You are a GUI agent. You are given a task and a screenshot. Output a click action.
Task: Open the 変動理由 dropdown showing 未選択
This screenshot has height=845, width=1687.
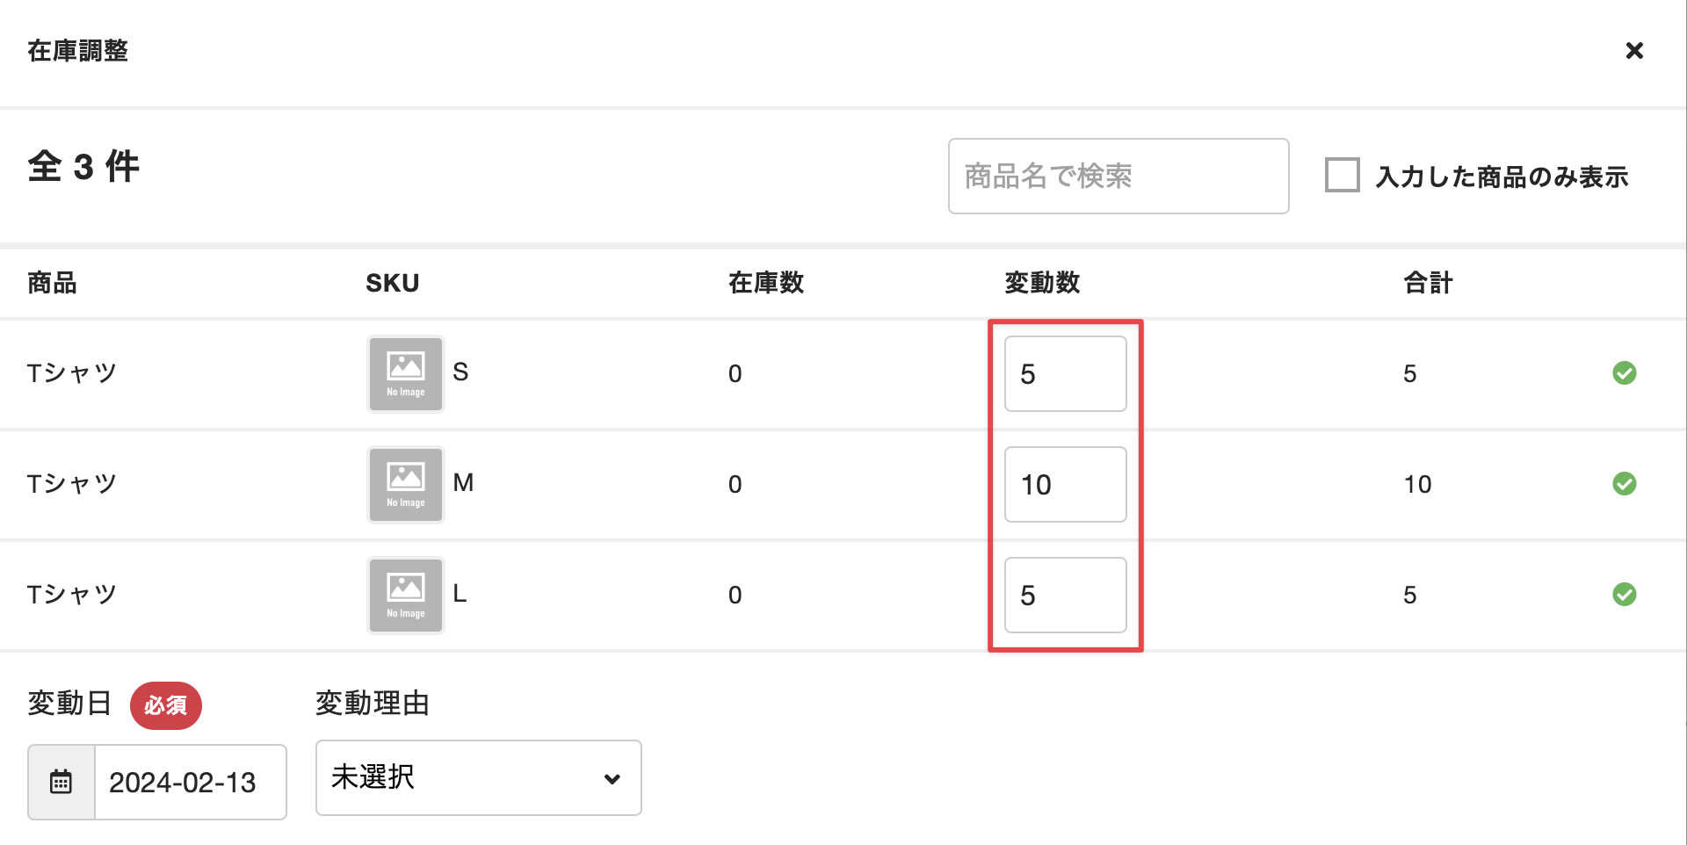(478, 777)
